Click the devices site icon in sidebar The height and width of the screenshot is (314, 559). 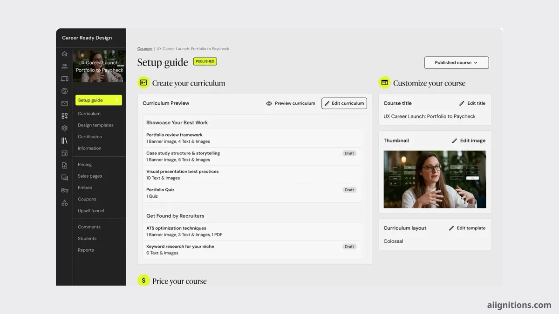pos(64,79)
